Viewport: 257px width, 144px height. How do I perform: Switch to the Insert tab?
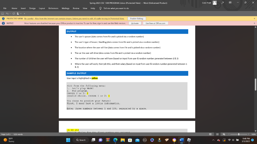pos(23,8)
